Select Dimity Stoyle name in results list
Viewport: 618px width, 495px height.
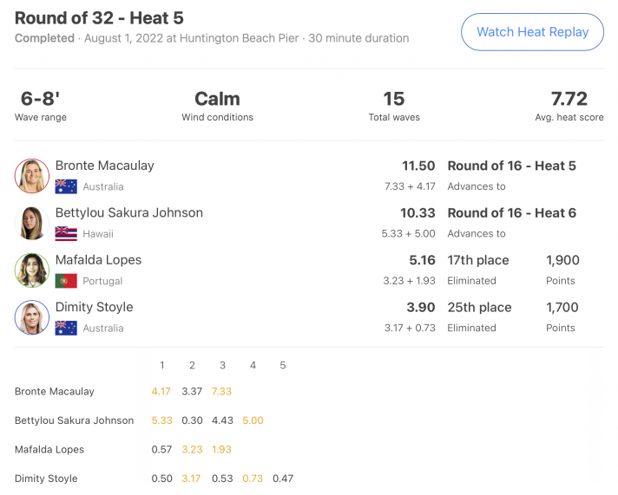[95, 308]
